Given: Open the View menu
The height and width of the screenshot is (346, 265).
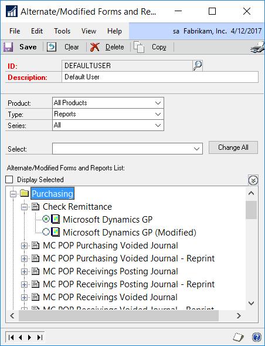Looking at the screenshot, I should point(89,31).
